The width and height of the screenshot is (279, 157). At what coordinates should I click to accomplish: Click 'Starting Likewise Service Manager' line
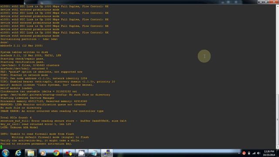[x=27, y=98]
